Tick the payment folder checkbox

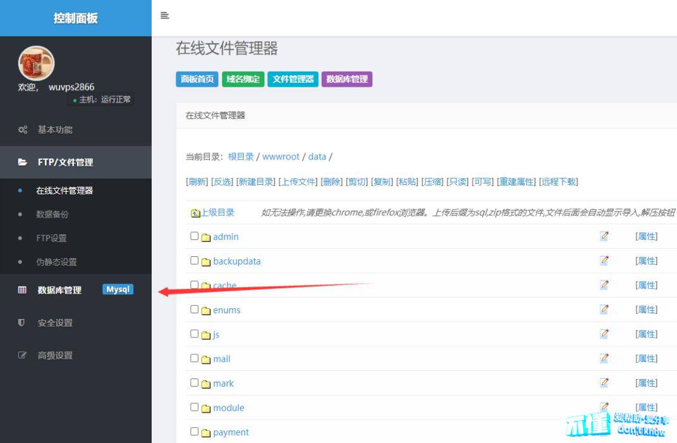[195, 432]
